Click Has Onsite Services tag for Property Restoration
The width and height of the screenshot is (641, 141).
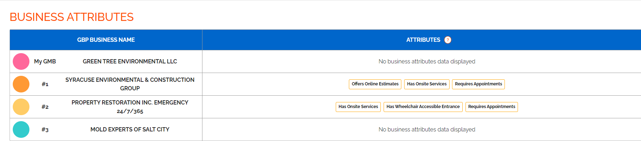click(358, 107)
